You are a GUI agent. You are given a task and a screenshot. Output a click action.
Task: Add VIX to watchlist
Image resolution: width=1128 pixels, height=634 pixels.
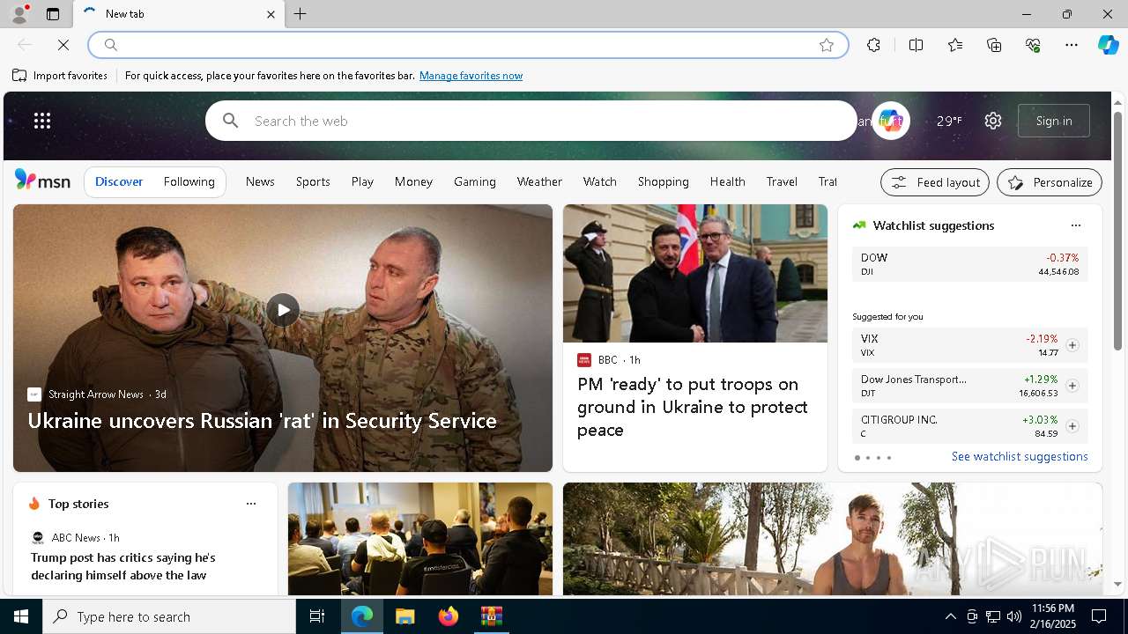[1072, 345]
